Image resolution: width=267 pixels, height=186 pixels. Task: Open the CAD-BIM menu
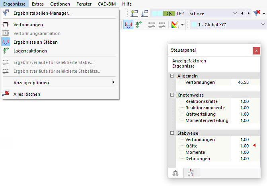(x=107, y=4)
